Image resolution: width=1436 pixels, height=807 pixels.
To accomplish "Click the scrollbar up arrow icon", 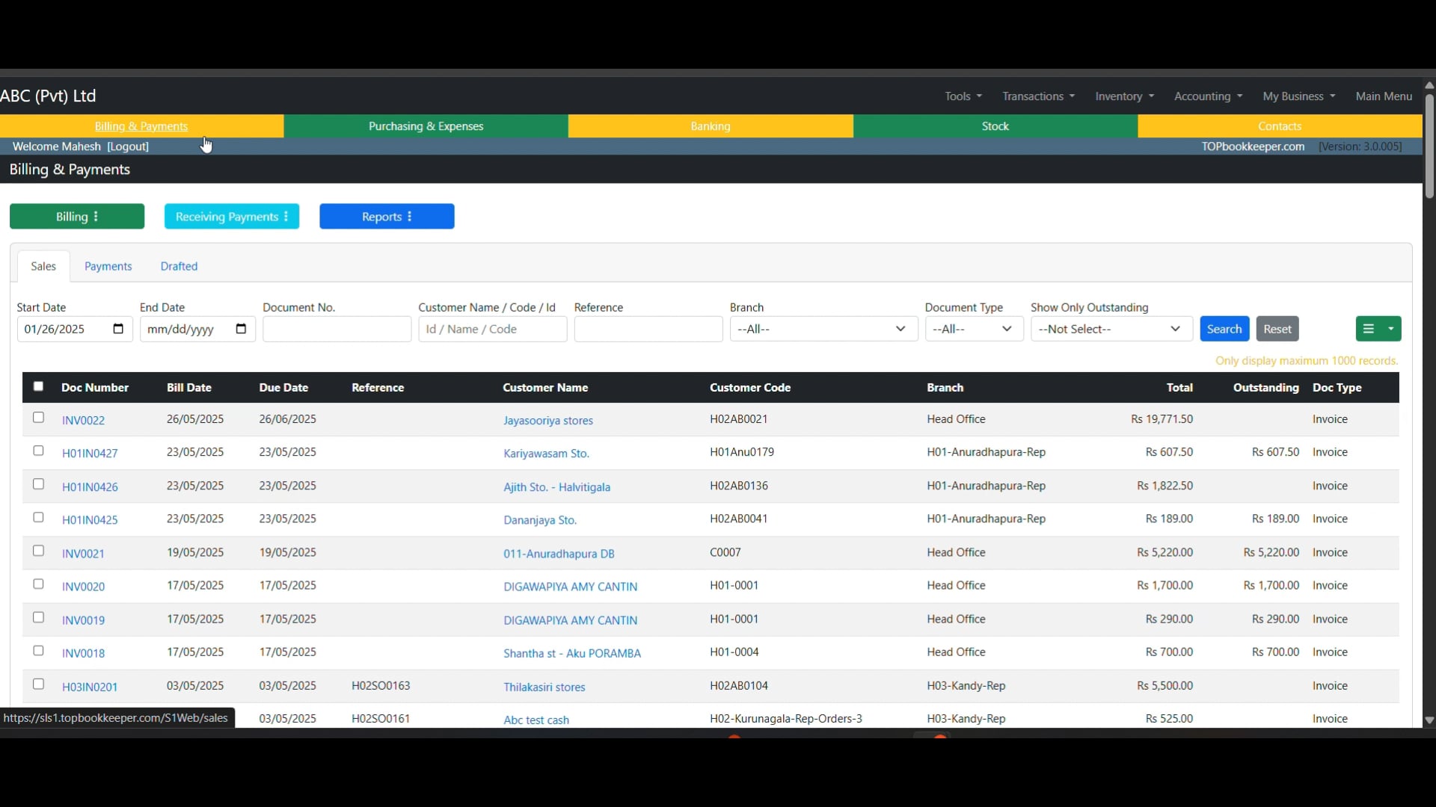I will [1429, 84].
